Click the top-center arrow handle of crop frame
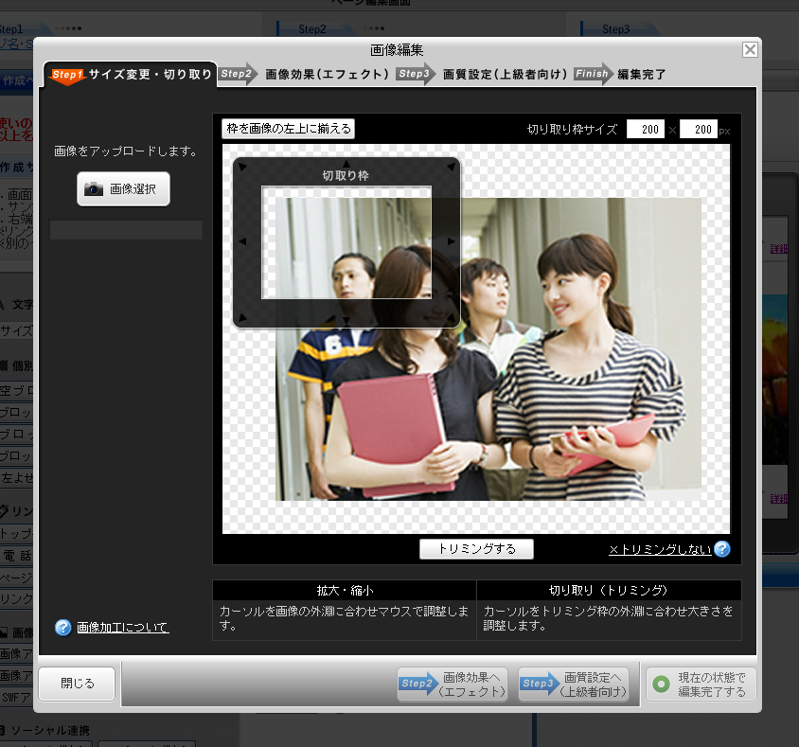 click(x=346, y=164)
